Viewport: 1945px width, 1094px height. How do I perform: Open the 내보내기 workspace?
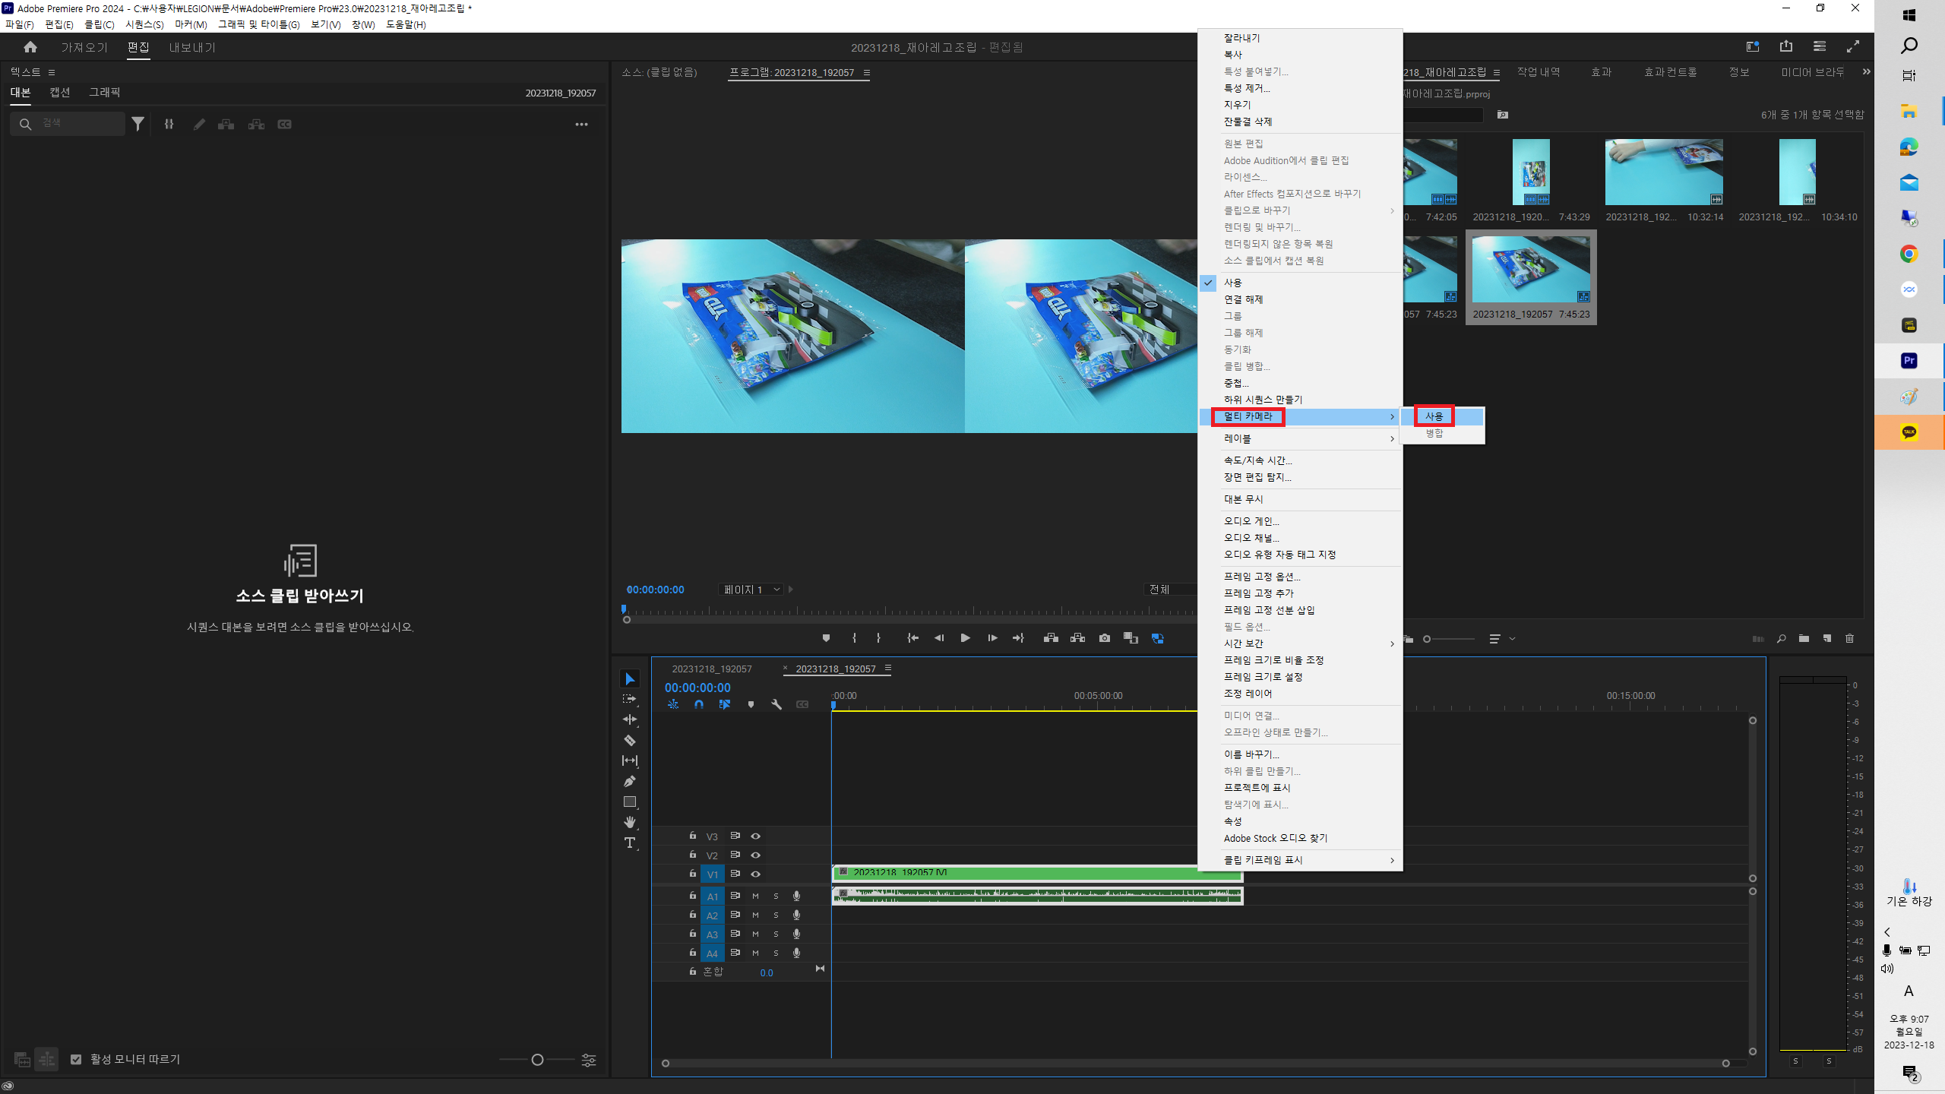(192, 47)
